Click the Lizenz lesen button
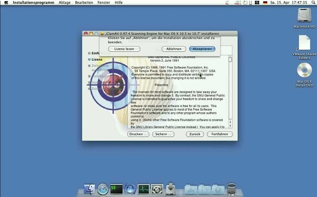Image resolution: width=317 pixels, height=197 pixels. pyautogui.click(x=124, y=49)
